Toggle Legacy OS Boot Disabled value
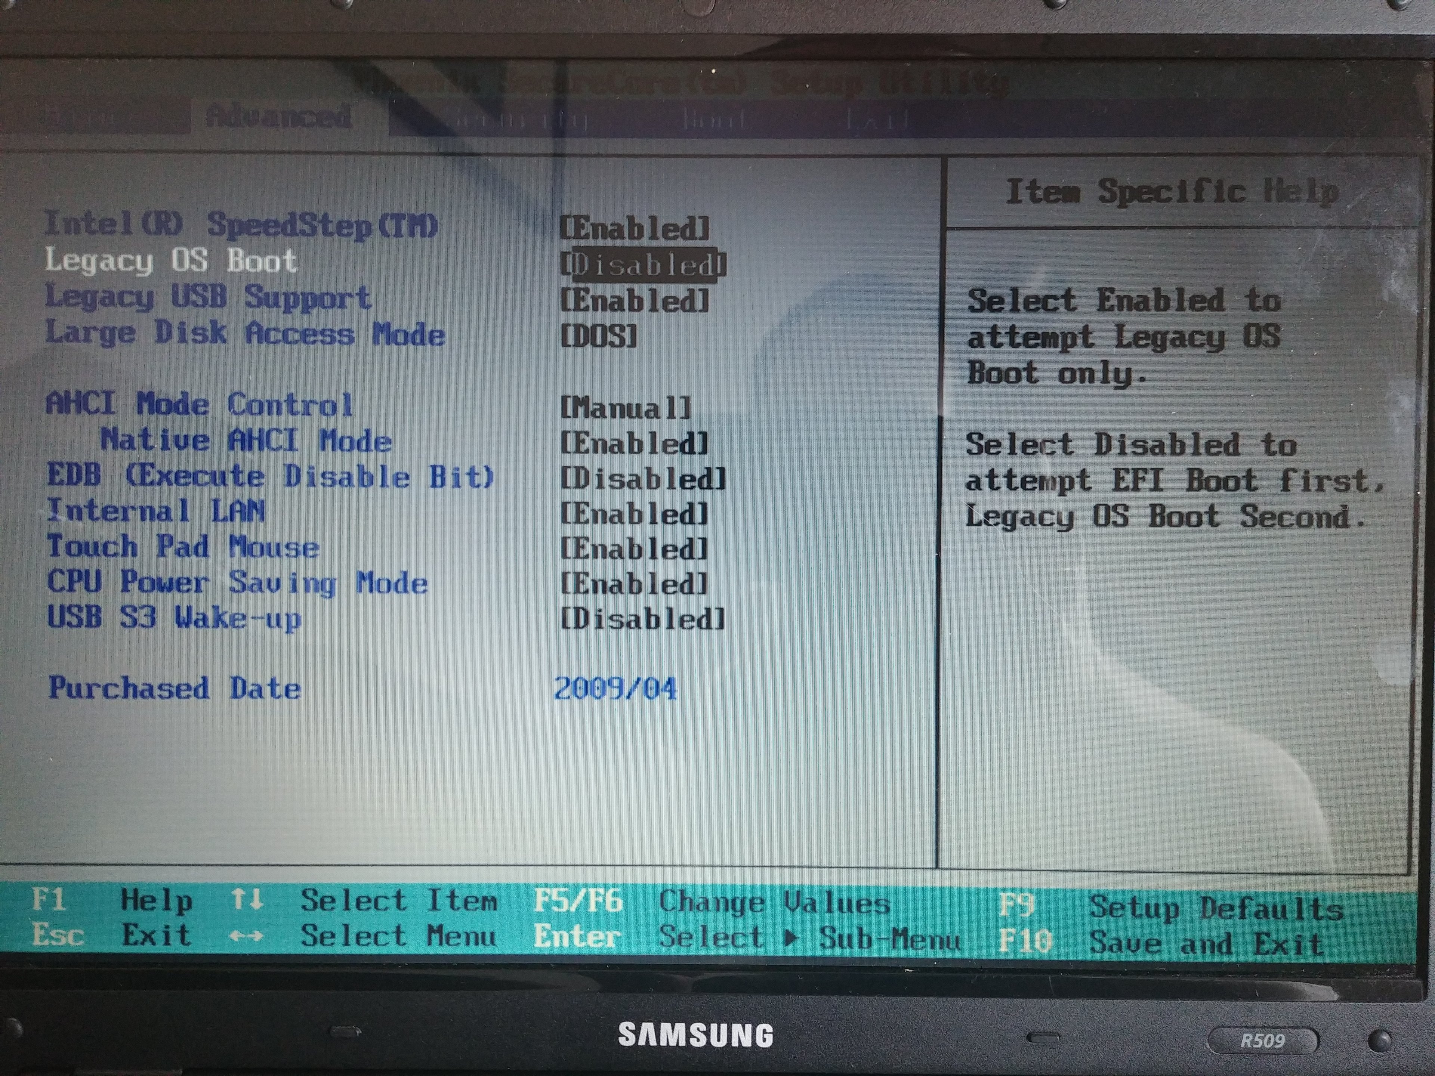The image size is (1435, 1076). tap(643, 265)
